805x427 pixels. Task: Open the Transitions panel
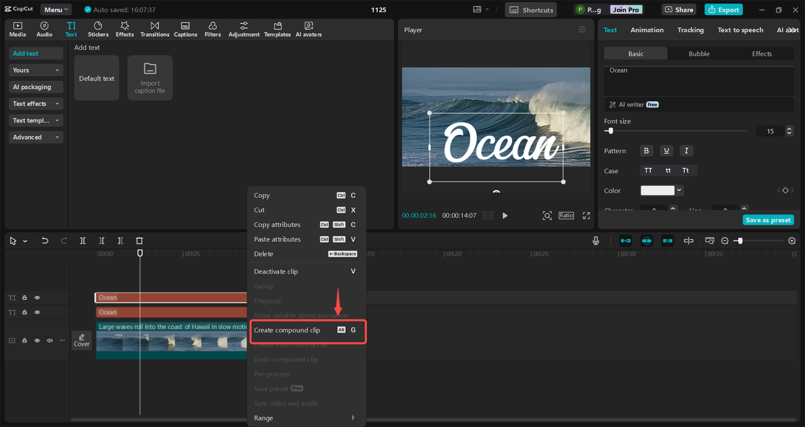[155, 29]
